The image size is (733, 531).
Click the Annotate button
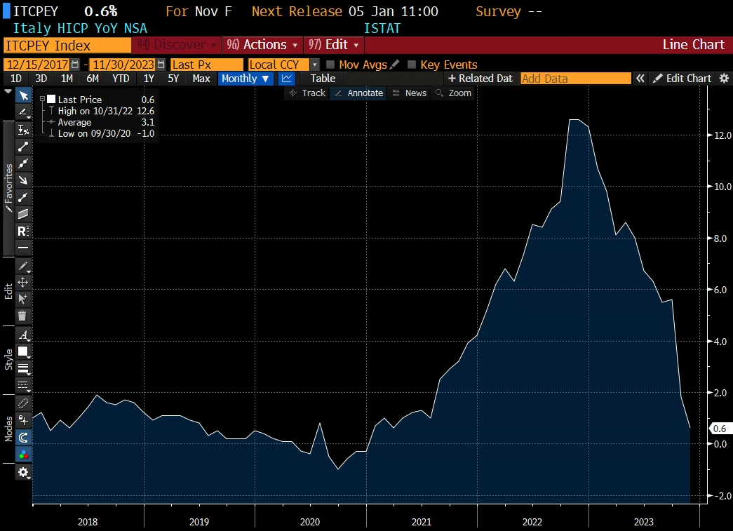coord(359,93)
